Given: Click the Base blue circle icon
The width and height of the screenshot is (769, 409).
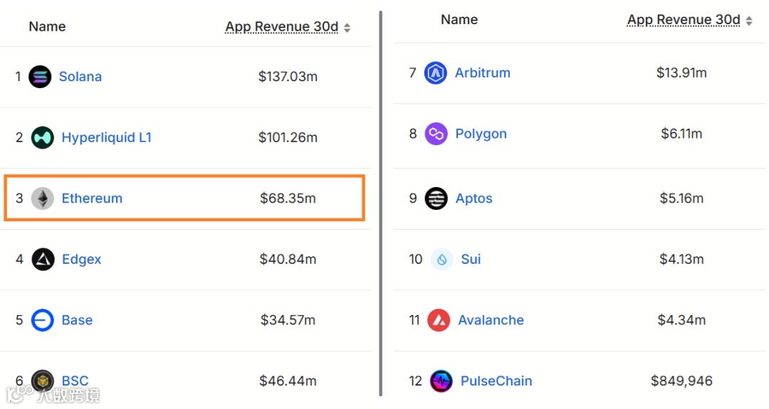Looking at the screenshot, I should 43,320.
